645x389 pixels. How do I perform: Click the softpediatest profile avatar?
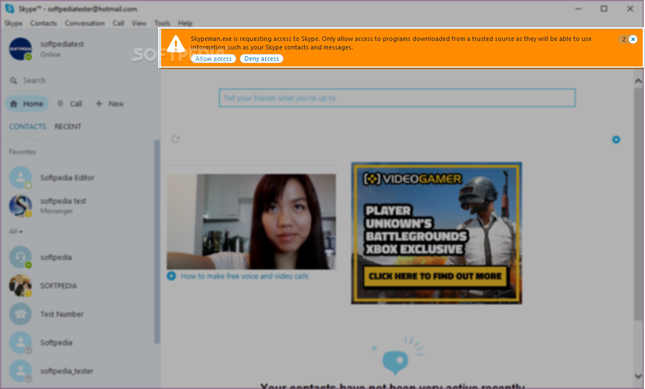point(20,49)
